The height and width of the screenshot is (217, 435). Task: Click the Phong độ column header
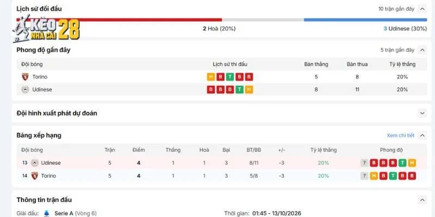coord(391,150)
